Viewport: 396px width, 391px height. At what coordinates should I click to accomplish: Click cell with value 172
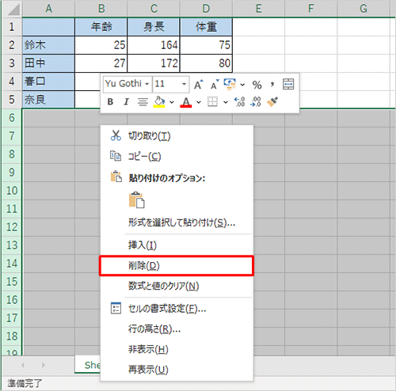coord(154,63)
